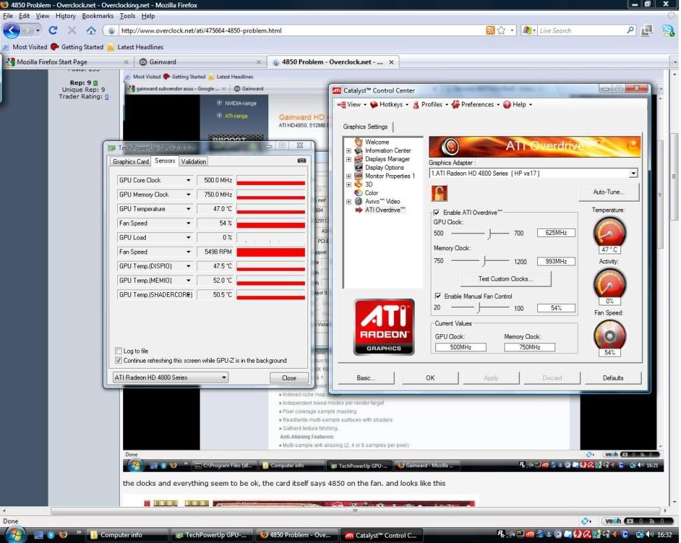681x543 pixels.
Task: Click the RSS feed icon in address bar
Action: pyautogui.click(x=491, y=31)
